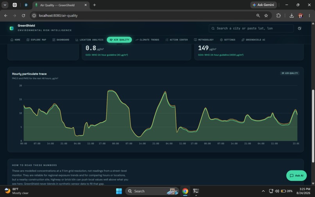Click the chart peak near 18 µg/m³

click(x=111, y=91)
